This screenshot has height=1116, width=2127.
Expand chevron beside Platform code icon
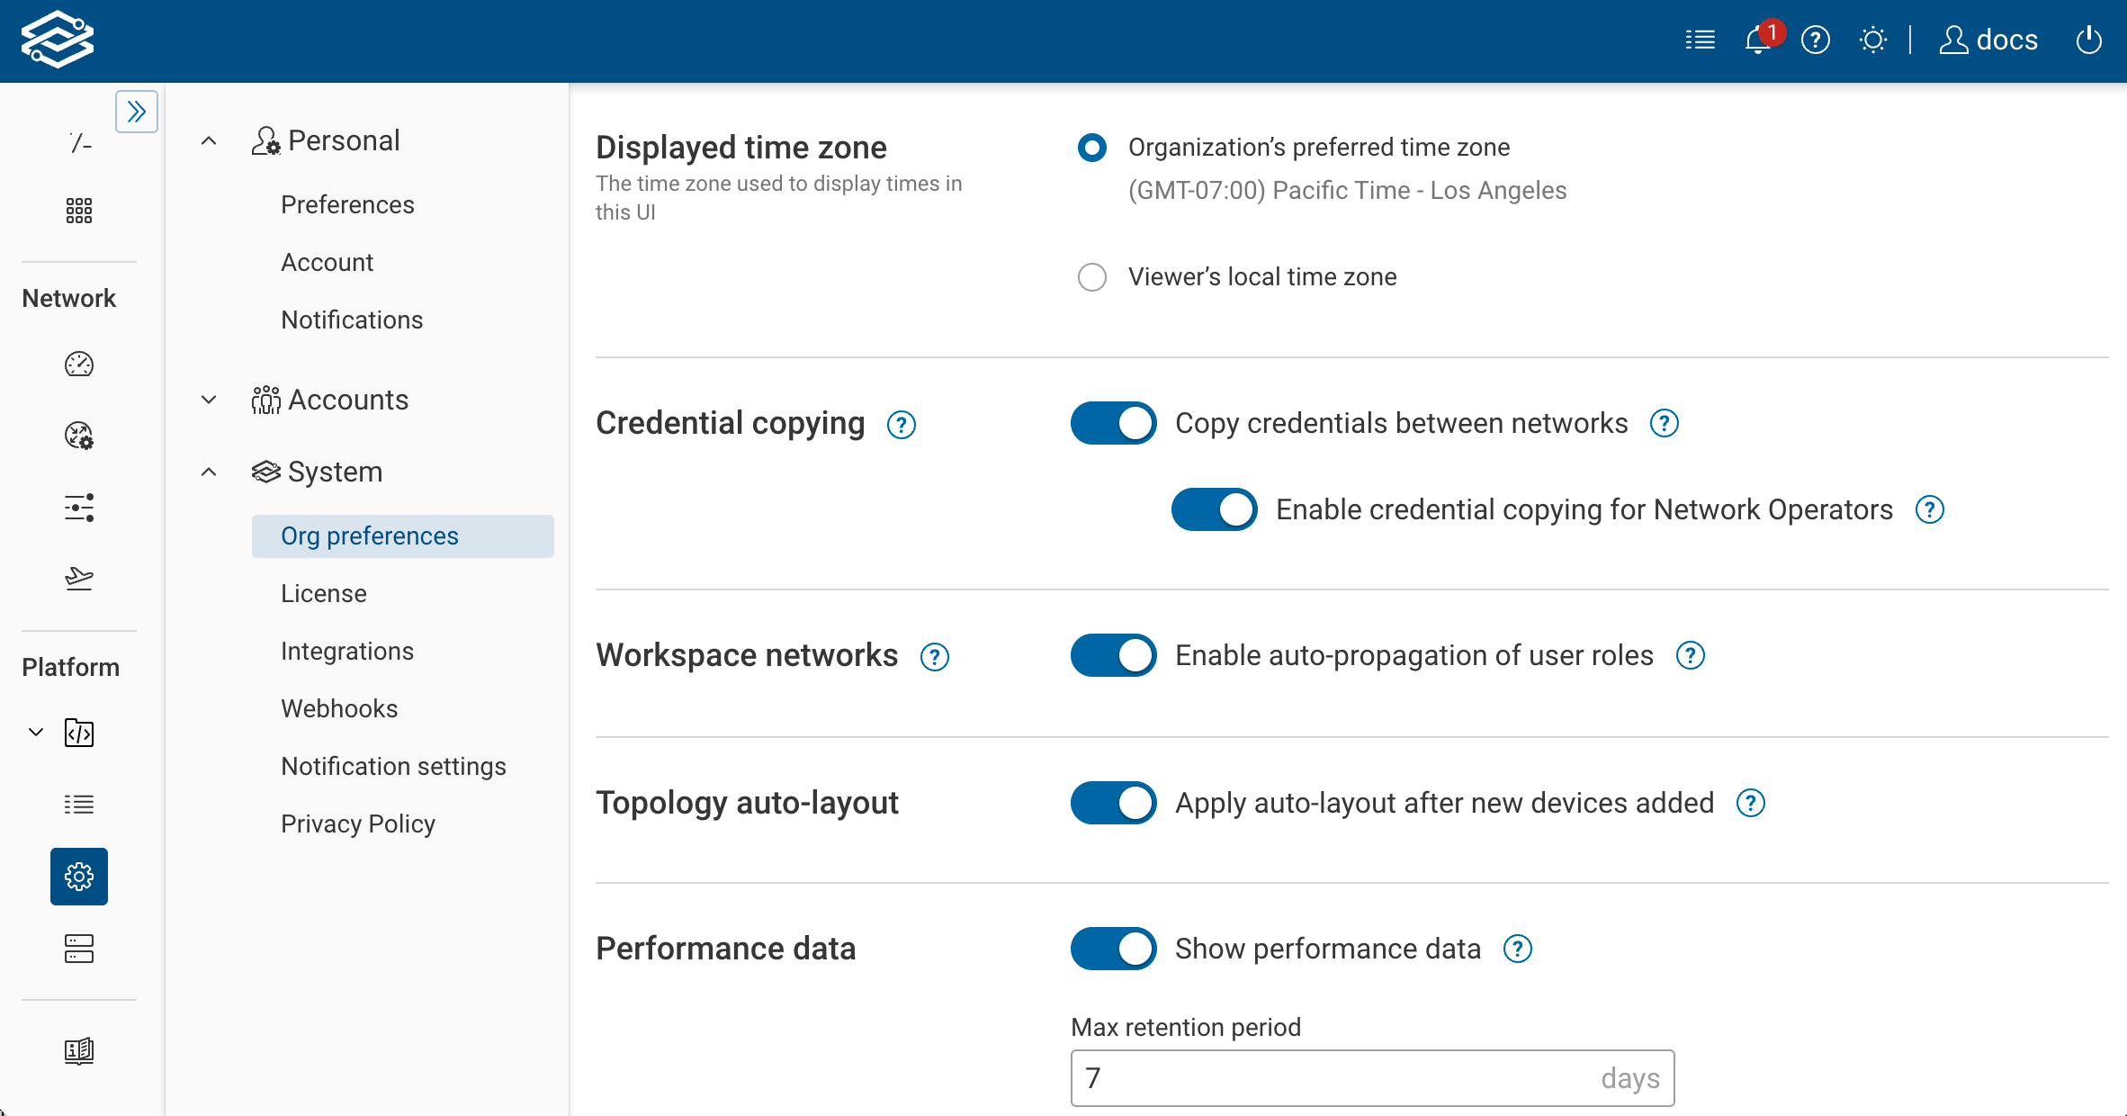36,733
